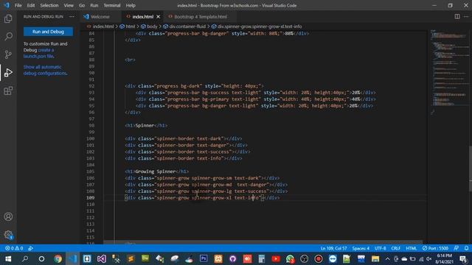Image resolution: width=472 pixels, height=265 pixels.
Task: Open Run and Debug panel ellipsis menu
Action: pyautogui.click(x=72, y=16)
